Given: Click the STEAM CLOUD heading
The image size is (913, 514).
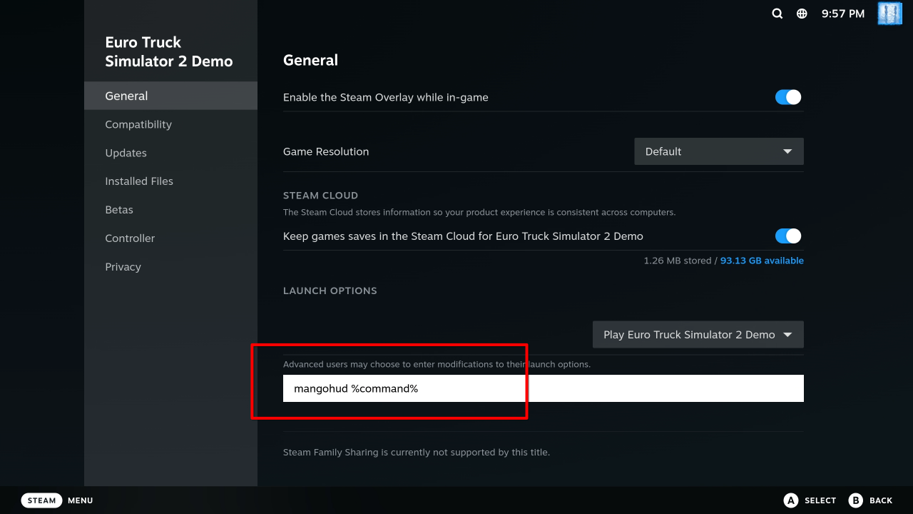Looking at the screenshot, I should coord(320,195).
